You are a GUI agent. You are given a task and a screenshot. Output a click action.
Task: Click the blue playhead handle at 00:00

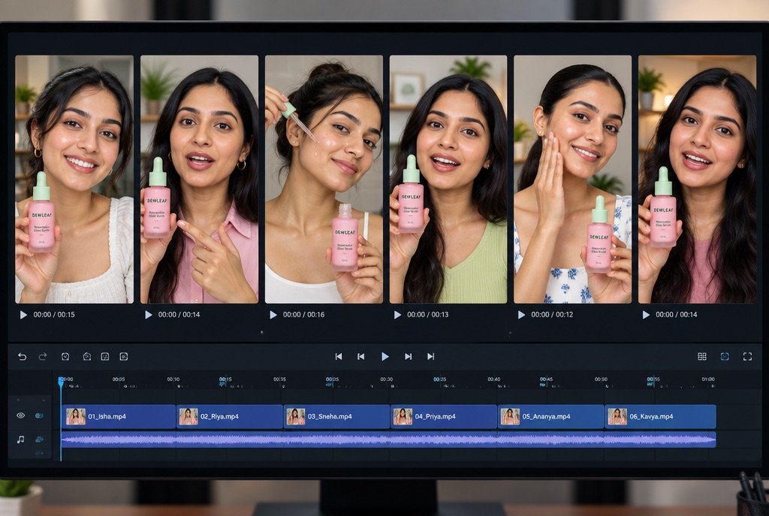tap(61, 380)
